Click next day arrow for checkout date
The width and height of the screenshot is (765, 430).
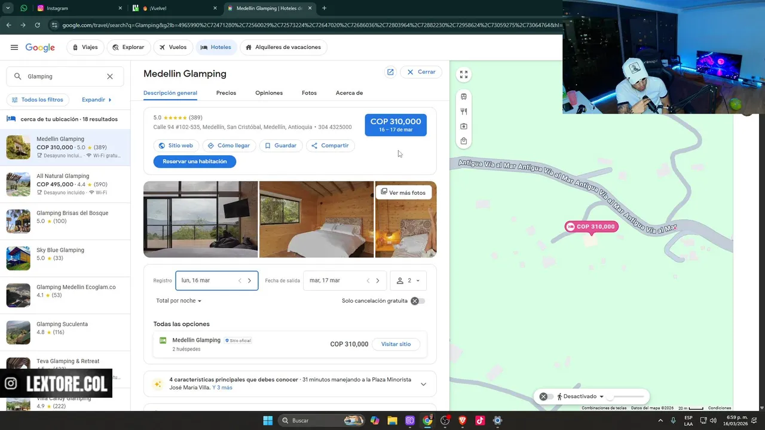[x=378, y=281]
